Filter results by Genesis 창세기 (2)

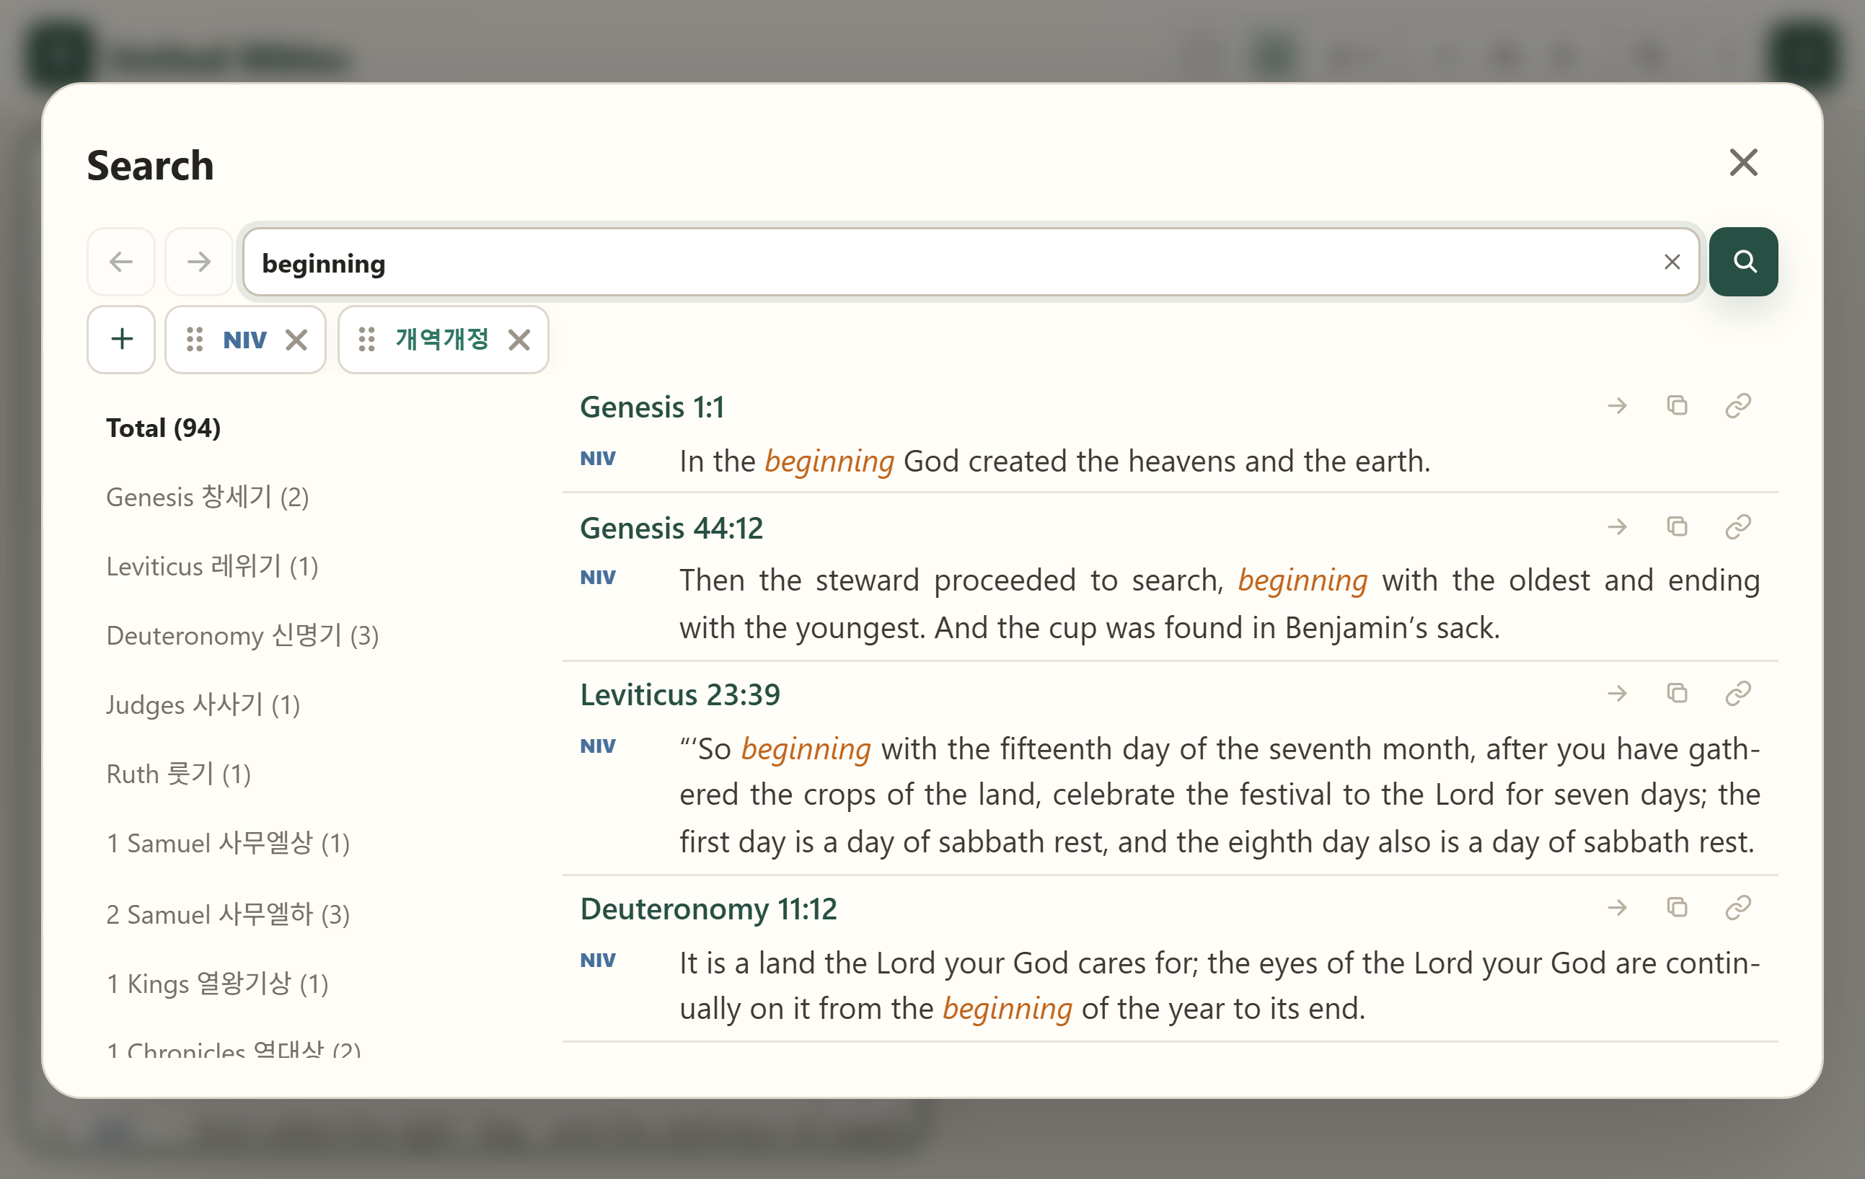(x=208, y=498)
